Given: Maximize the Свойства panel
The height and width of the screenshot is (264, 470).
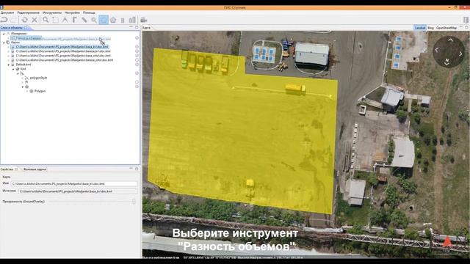Looking at the screenshot, I should (137, 169).
